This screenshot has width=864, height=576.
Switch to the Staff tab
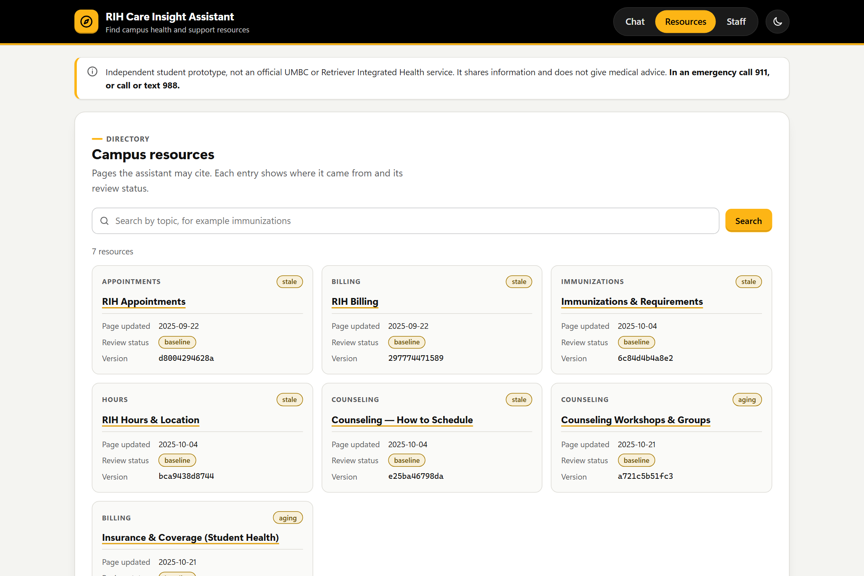pos(736,22)
